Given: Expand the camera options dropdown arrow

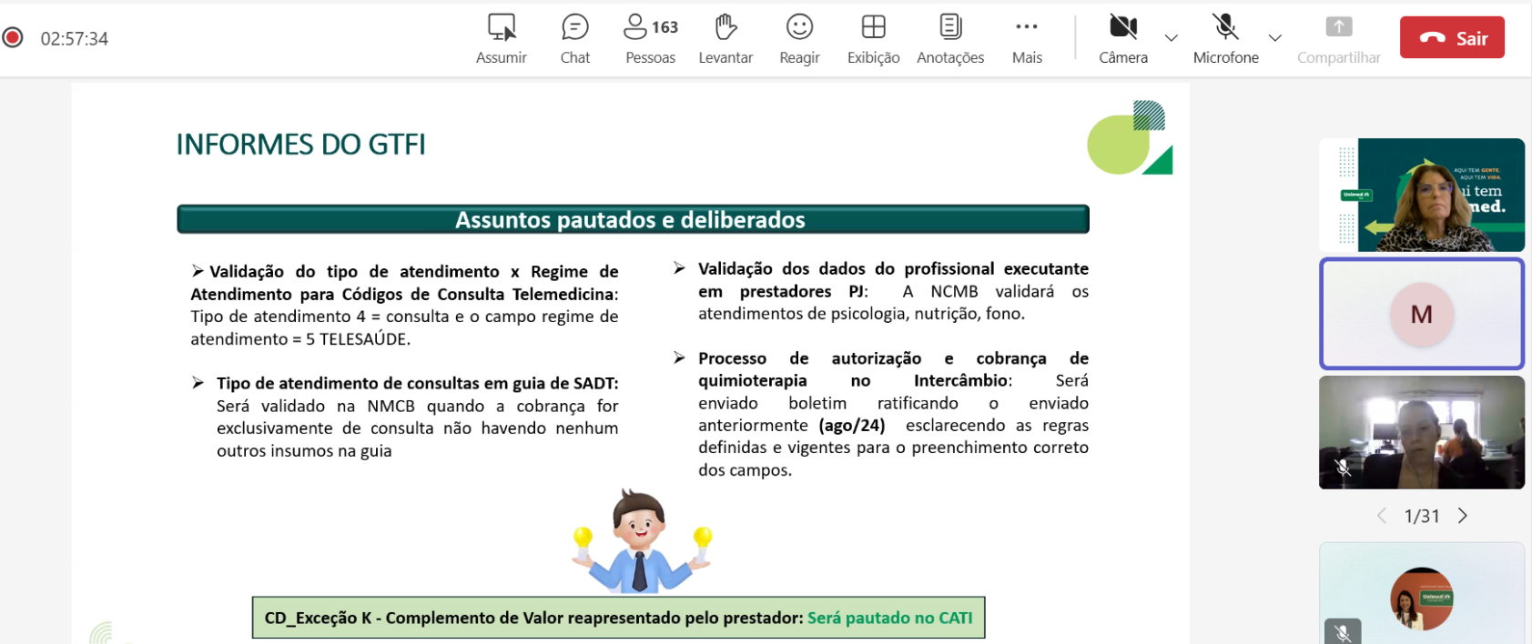Looking at the screenshot, I should pyautogui.click(x=1172, y=38).
